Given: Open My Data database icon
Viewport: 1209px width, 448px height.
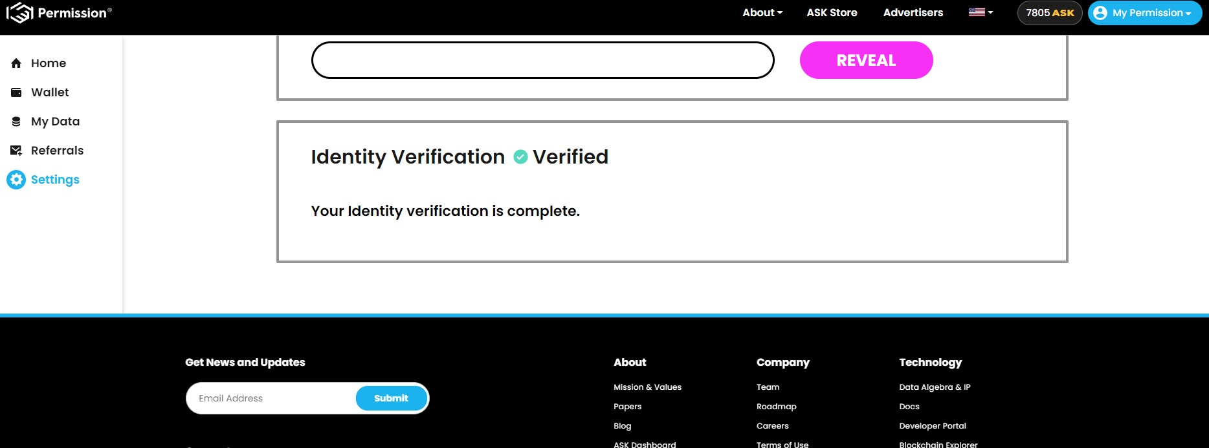Looking at the screenshot, I should tap(16, 122).
